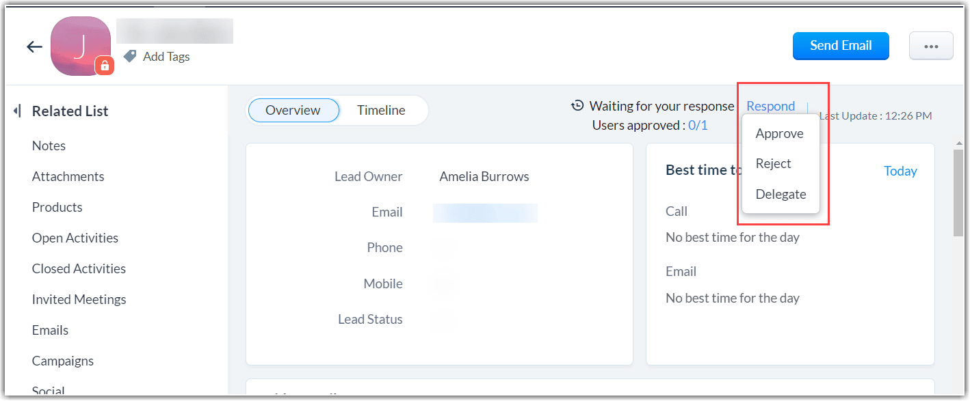This screenshot has height=401, width=970.
Task: Click the lead profile avatar image
Action: coord(80,46)
